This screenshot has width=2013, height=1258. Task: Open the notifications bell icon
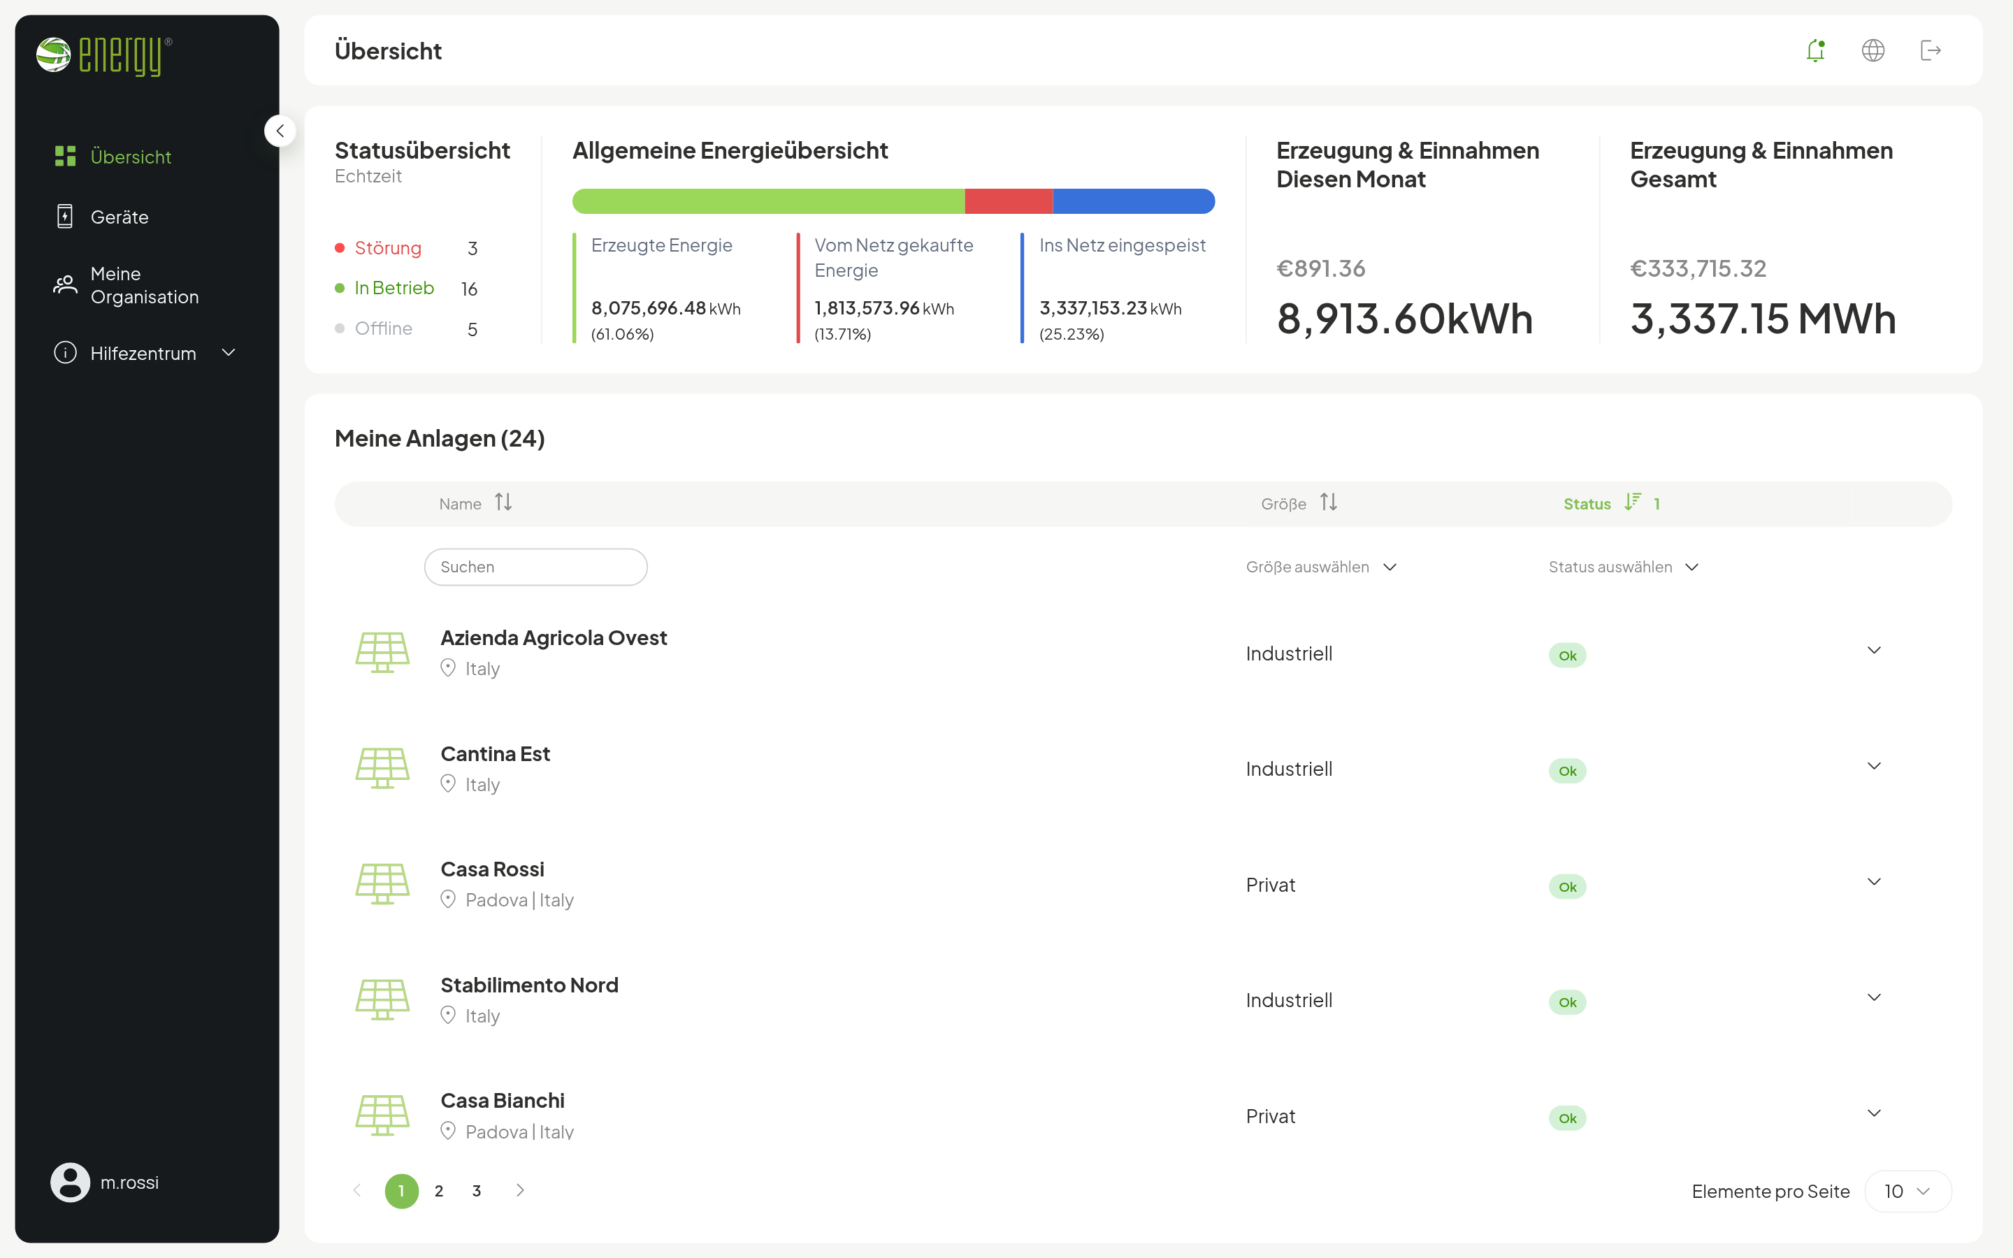click(1815, 51)
